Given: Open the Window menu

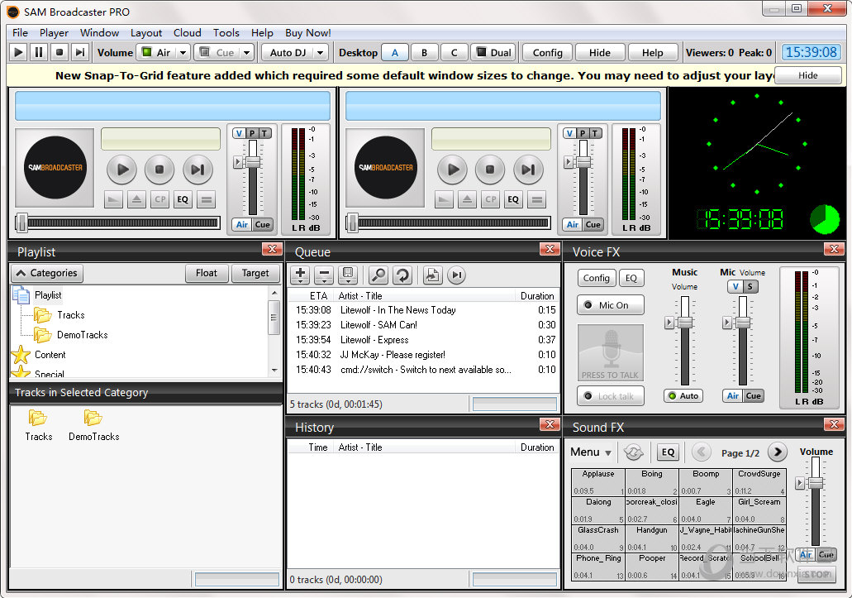Looking at the screenshot, I should (99, 33).
